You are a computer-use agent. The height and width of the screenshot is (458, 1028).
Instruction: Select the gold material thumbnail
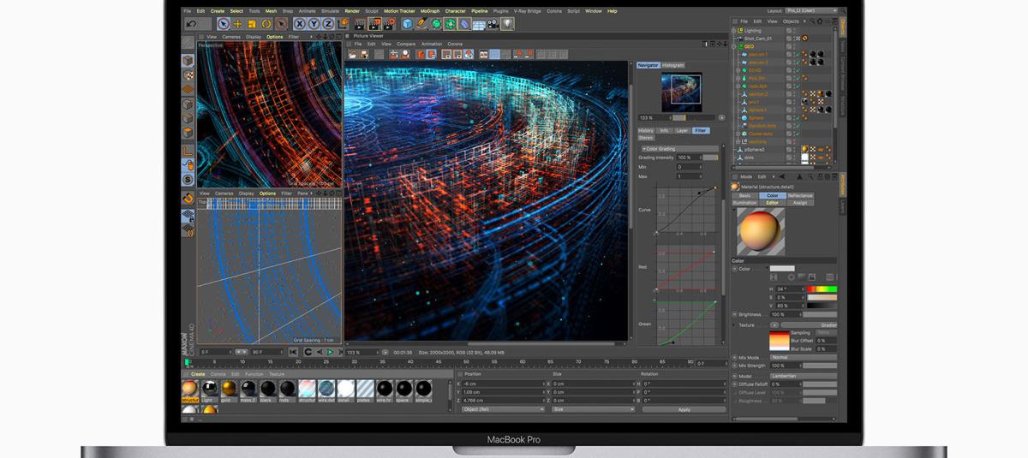click(x=229, y=390)
